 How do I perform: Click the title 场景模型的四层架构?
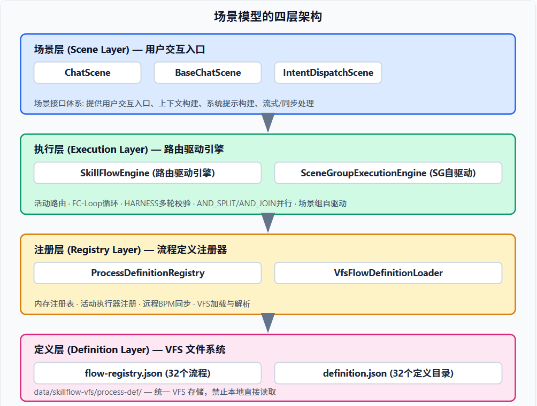tap(268, 17)
